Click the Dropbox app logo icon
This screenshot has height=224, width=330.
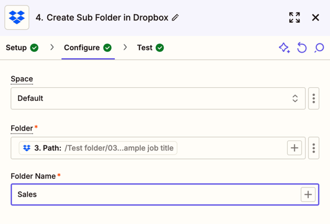(x=17, y=17)
